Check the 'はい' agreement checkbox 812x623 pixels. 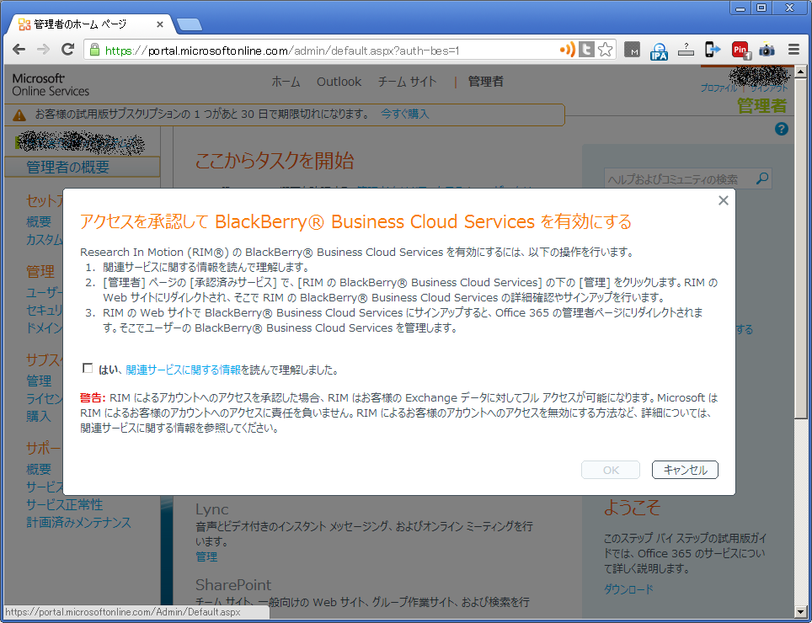(x=88, y=369)
